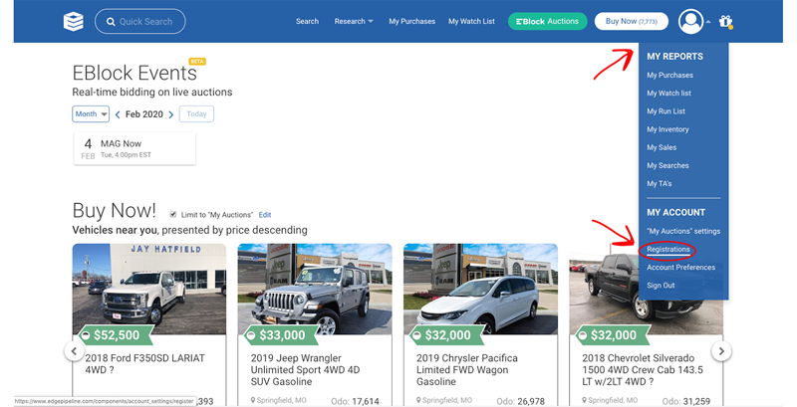Expand the Research dropdown menu
Screen dimensions: 797x407
click(354, 21)
